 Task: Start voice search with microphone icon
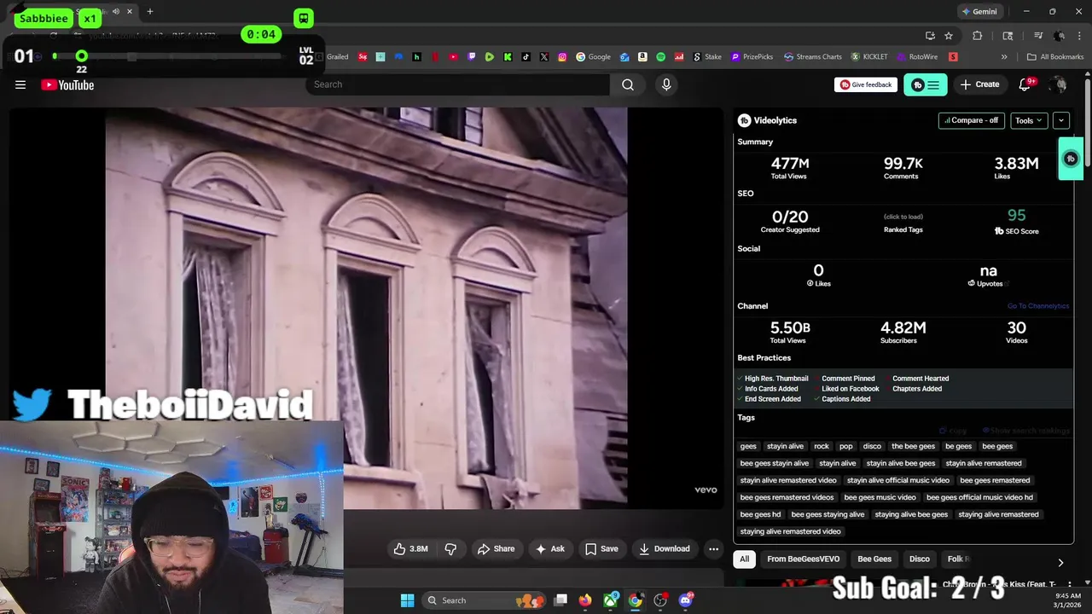666,84
